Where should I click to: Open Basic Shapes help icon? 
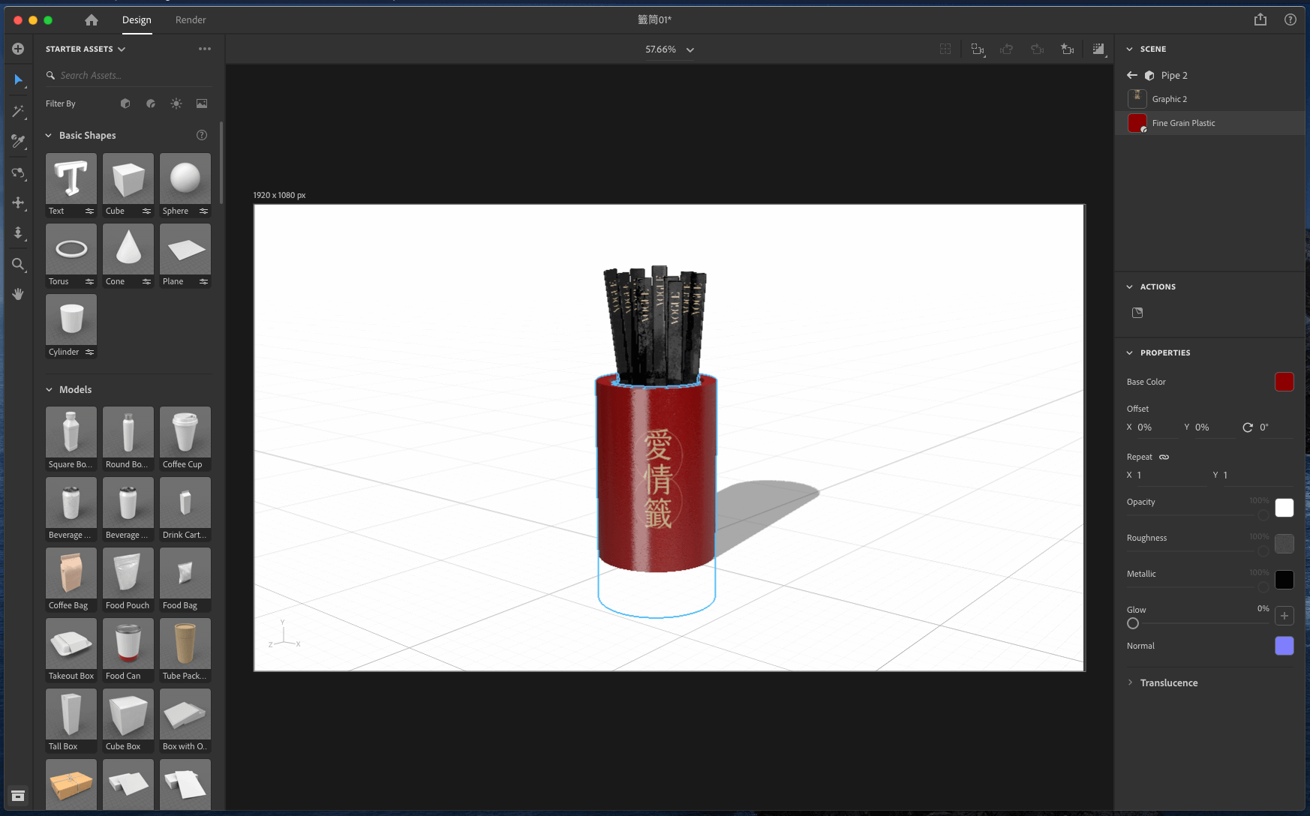[x=202, y=135]
